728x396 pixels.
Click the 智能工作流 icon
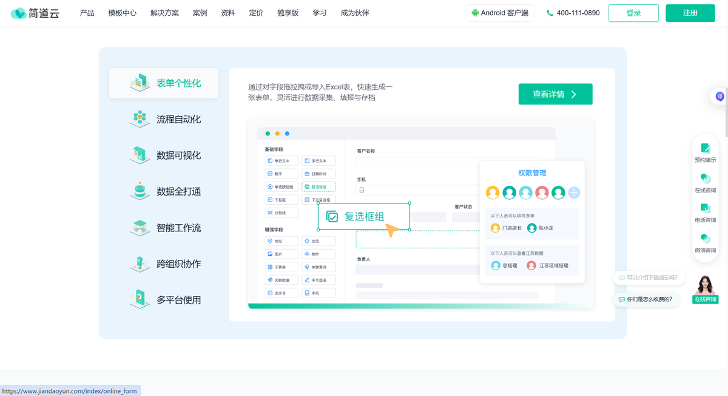(x=140, y=227)
